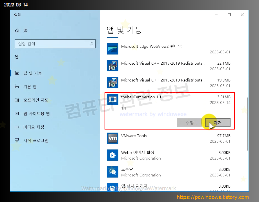The width and height of the screenshot is (259, 202).
Task: Select VMware Tools entry name
Action: [134, 136]
